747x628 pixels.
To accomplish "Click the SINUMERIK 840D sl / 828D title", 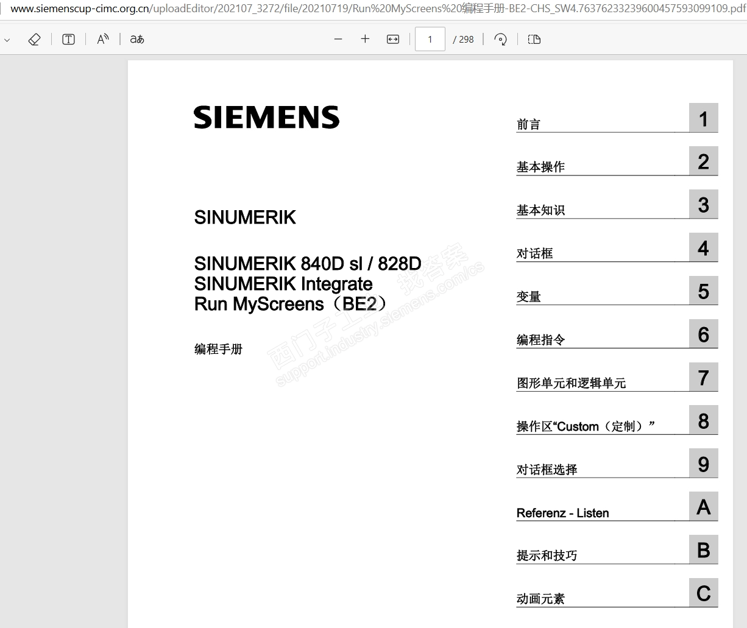I will tap(308, 263).
